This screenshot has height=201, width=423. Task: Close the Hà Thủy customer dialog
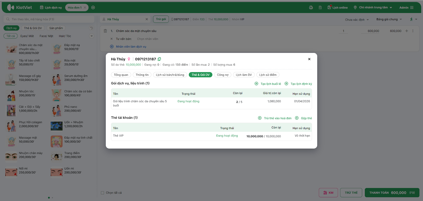[309, 59]
